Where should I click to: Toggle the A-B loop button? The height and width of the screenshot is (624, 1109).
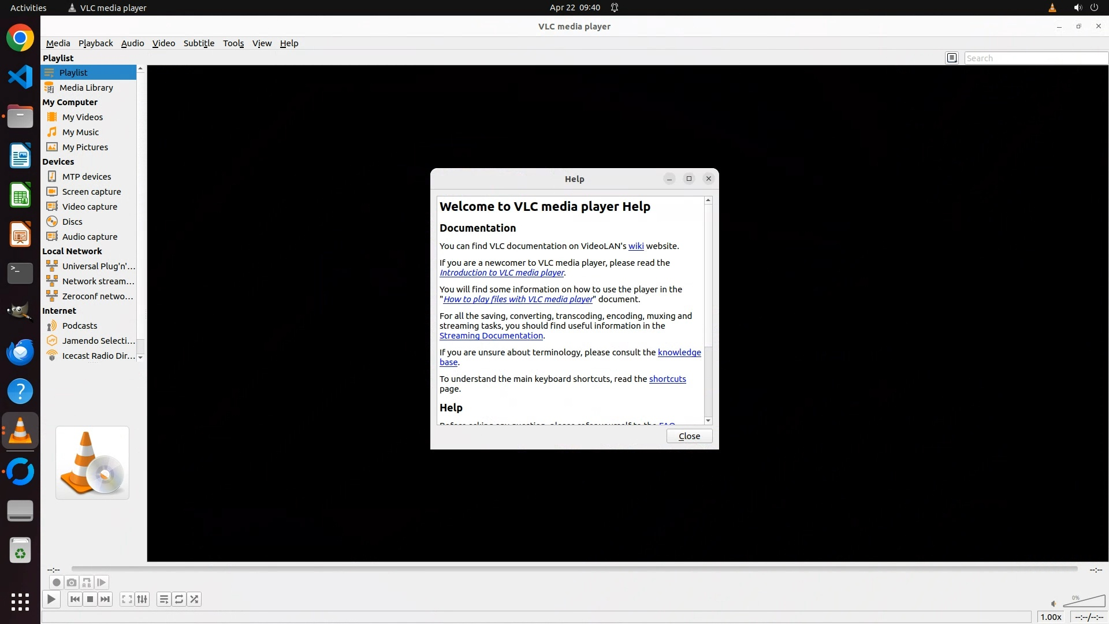pos(87,582)
